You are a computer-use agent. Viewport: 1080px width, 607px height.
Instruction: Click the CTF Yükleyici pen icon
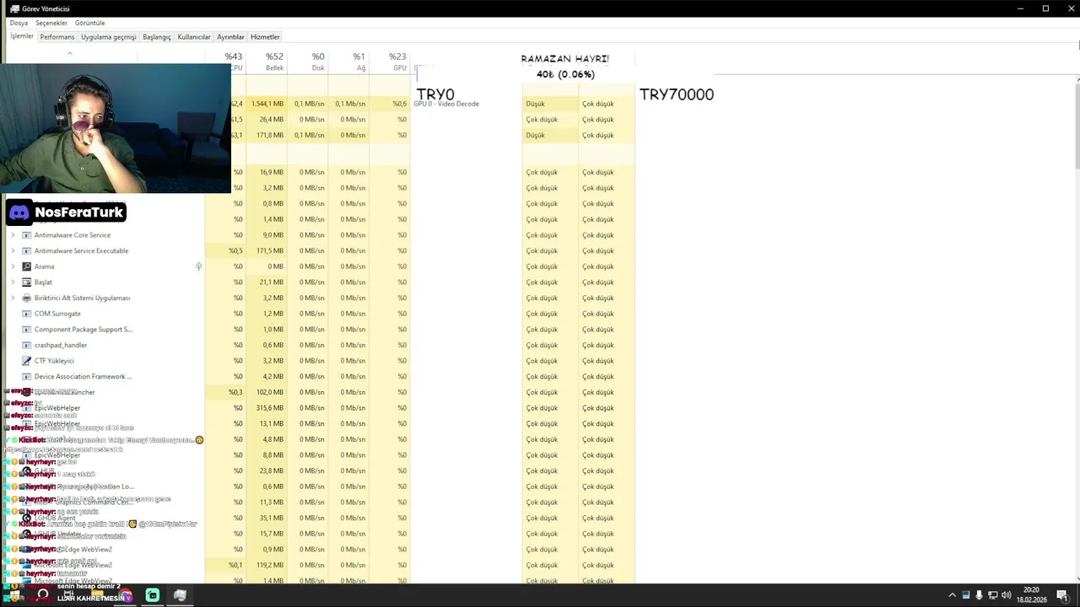click(x=26, y=361)
